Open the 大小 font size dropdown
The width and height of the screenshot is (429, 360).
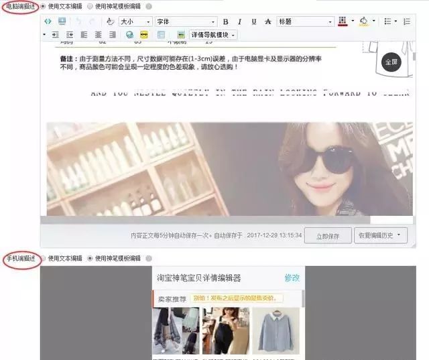pyautogui.click(x=135, y=21)
